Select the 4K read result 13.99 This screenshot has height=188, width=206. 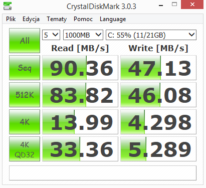[80, 122]
